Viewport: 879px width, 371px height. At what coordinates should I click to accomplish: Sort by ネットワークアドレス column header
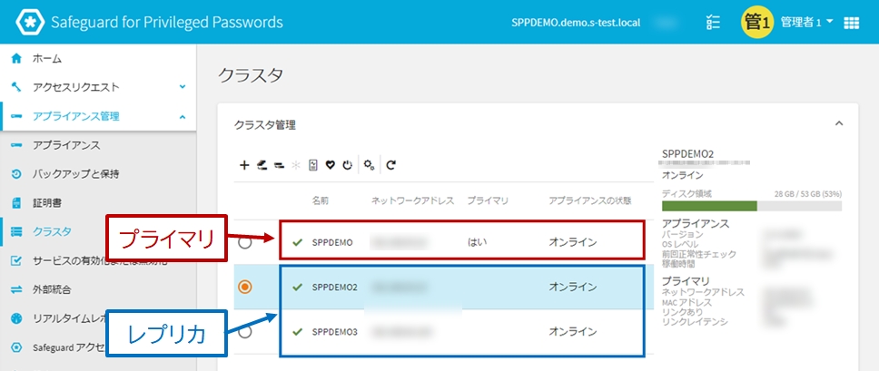[412, 200]
